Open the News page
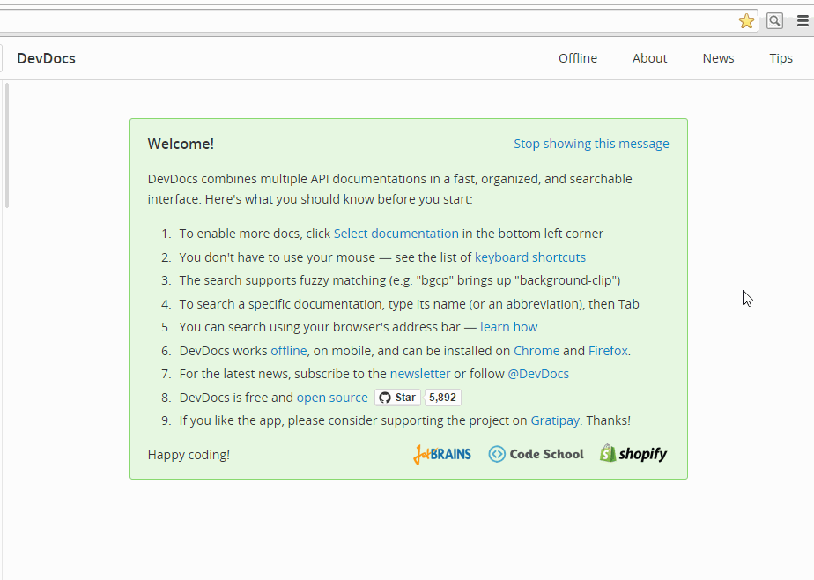 tap(719, 58)
